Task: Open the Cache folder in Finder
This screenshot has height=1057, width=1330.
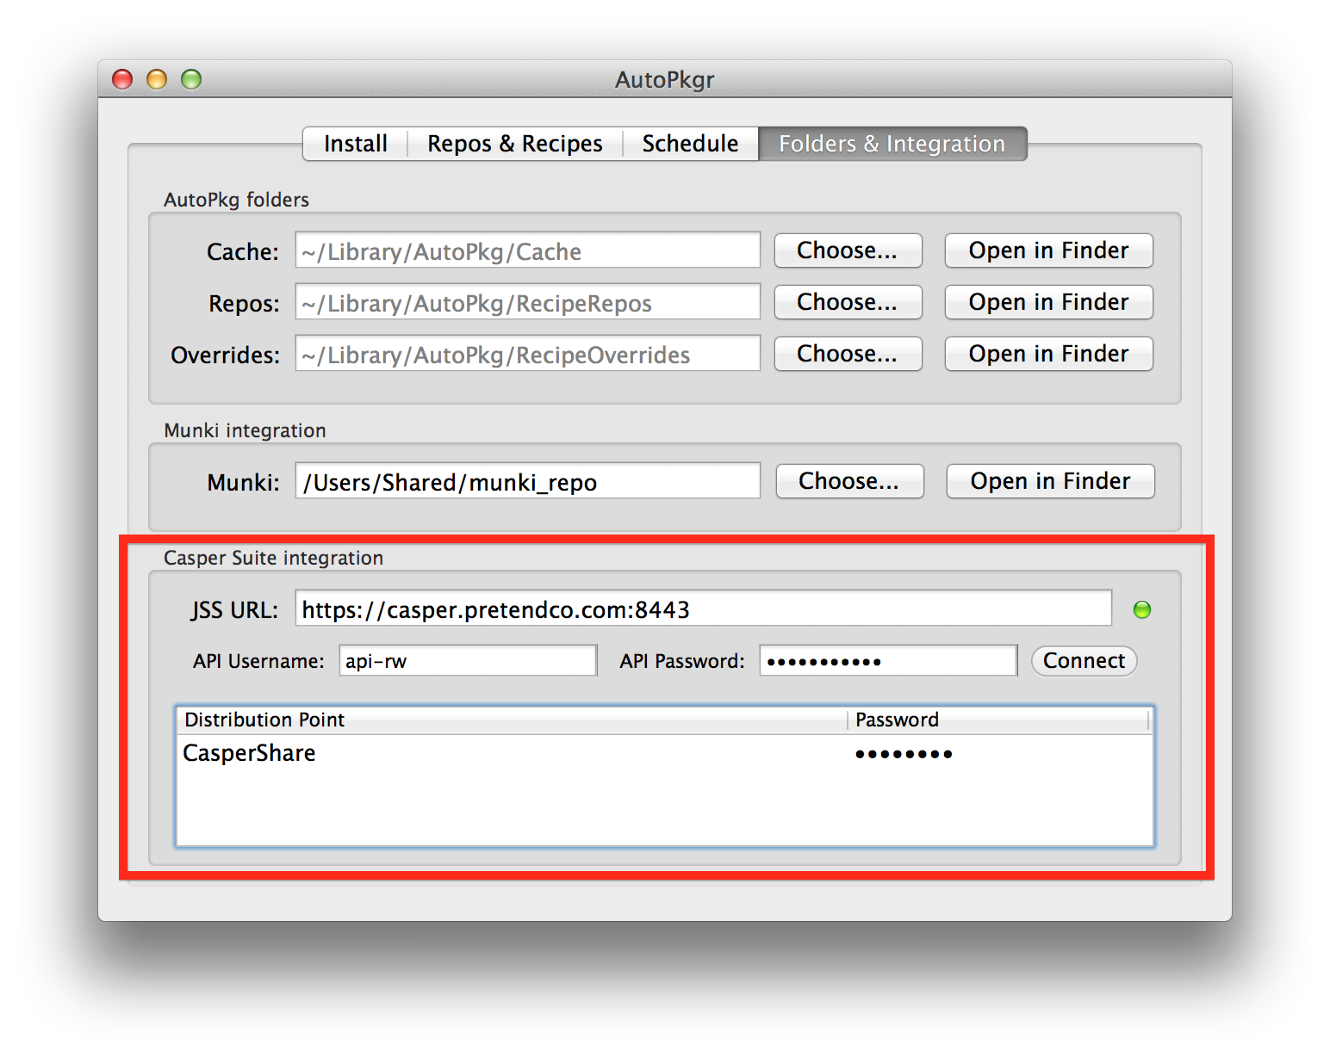Action: (x=1048, y=250)
